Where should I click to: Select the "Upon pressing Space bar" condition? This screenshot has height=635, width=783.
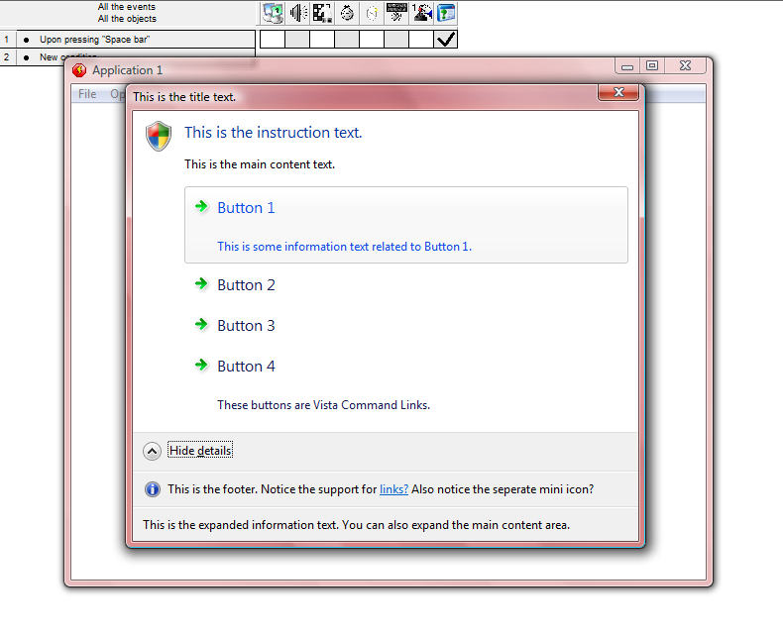coord(94,40)
